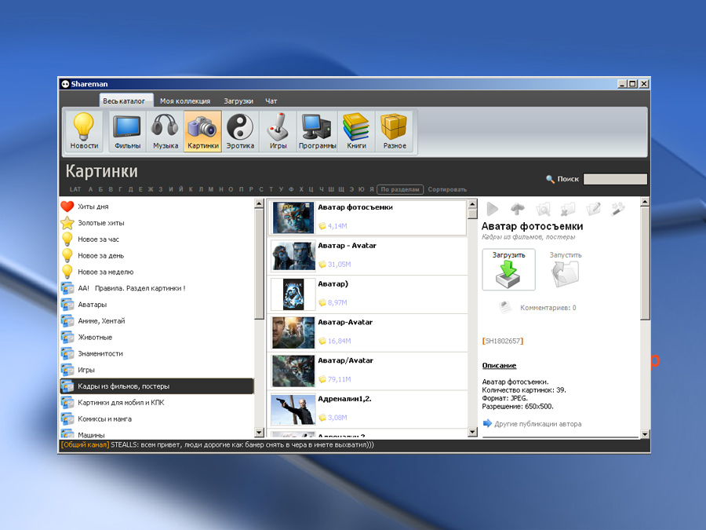Expand the Аниме, Хентай section
The width and height of the screenshot is (706, 530).
click(x=101, y=321)
